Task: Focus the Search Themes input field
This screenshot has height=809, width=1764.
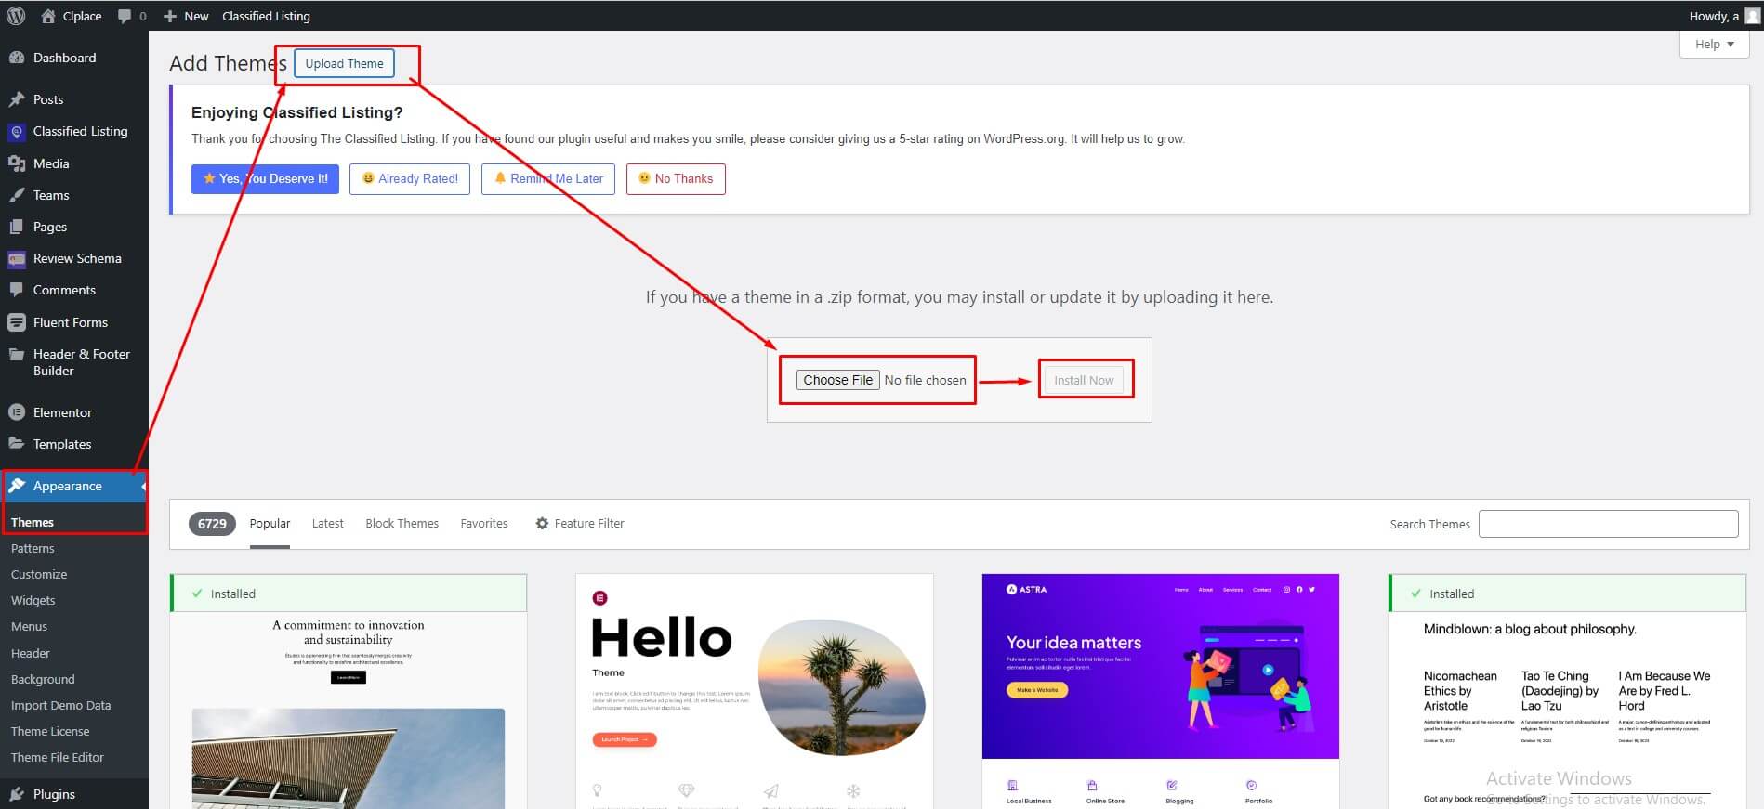Action: tap(1608, 524)
